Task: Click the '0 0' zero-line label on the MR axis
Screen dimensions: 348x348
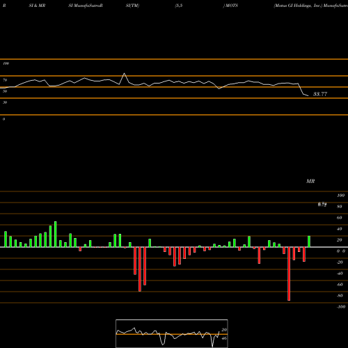Action: coord(341,251)
